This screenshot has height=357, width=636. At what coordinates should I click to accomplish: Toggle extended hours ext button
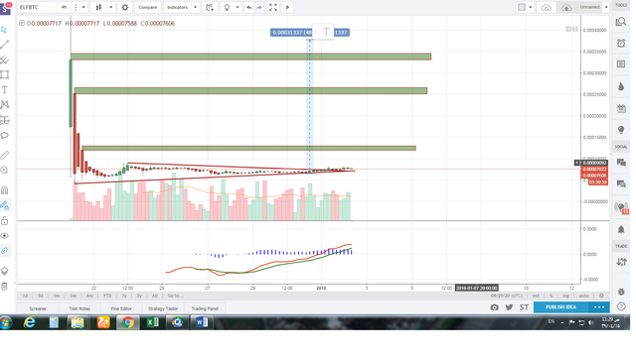536,296
